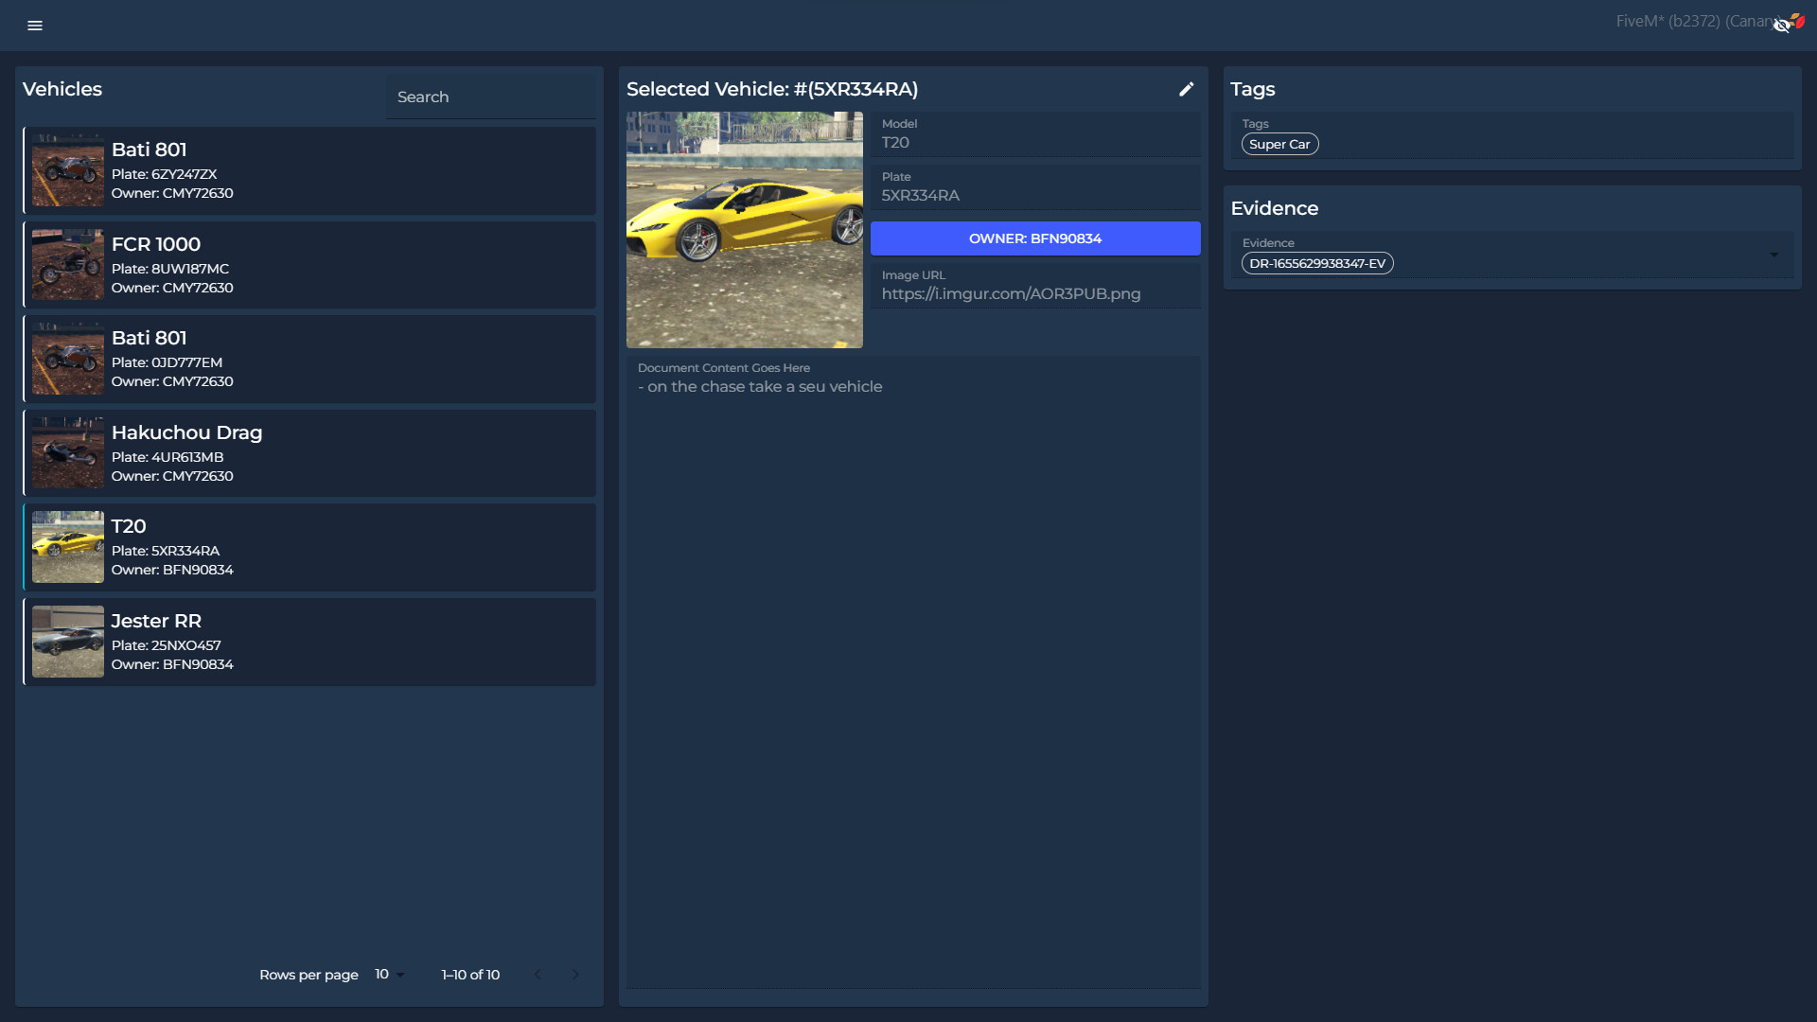Open the Rows per page dropdown
The height and width of the screenshot is (1022, 1817).
(389, 975)
